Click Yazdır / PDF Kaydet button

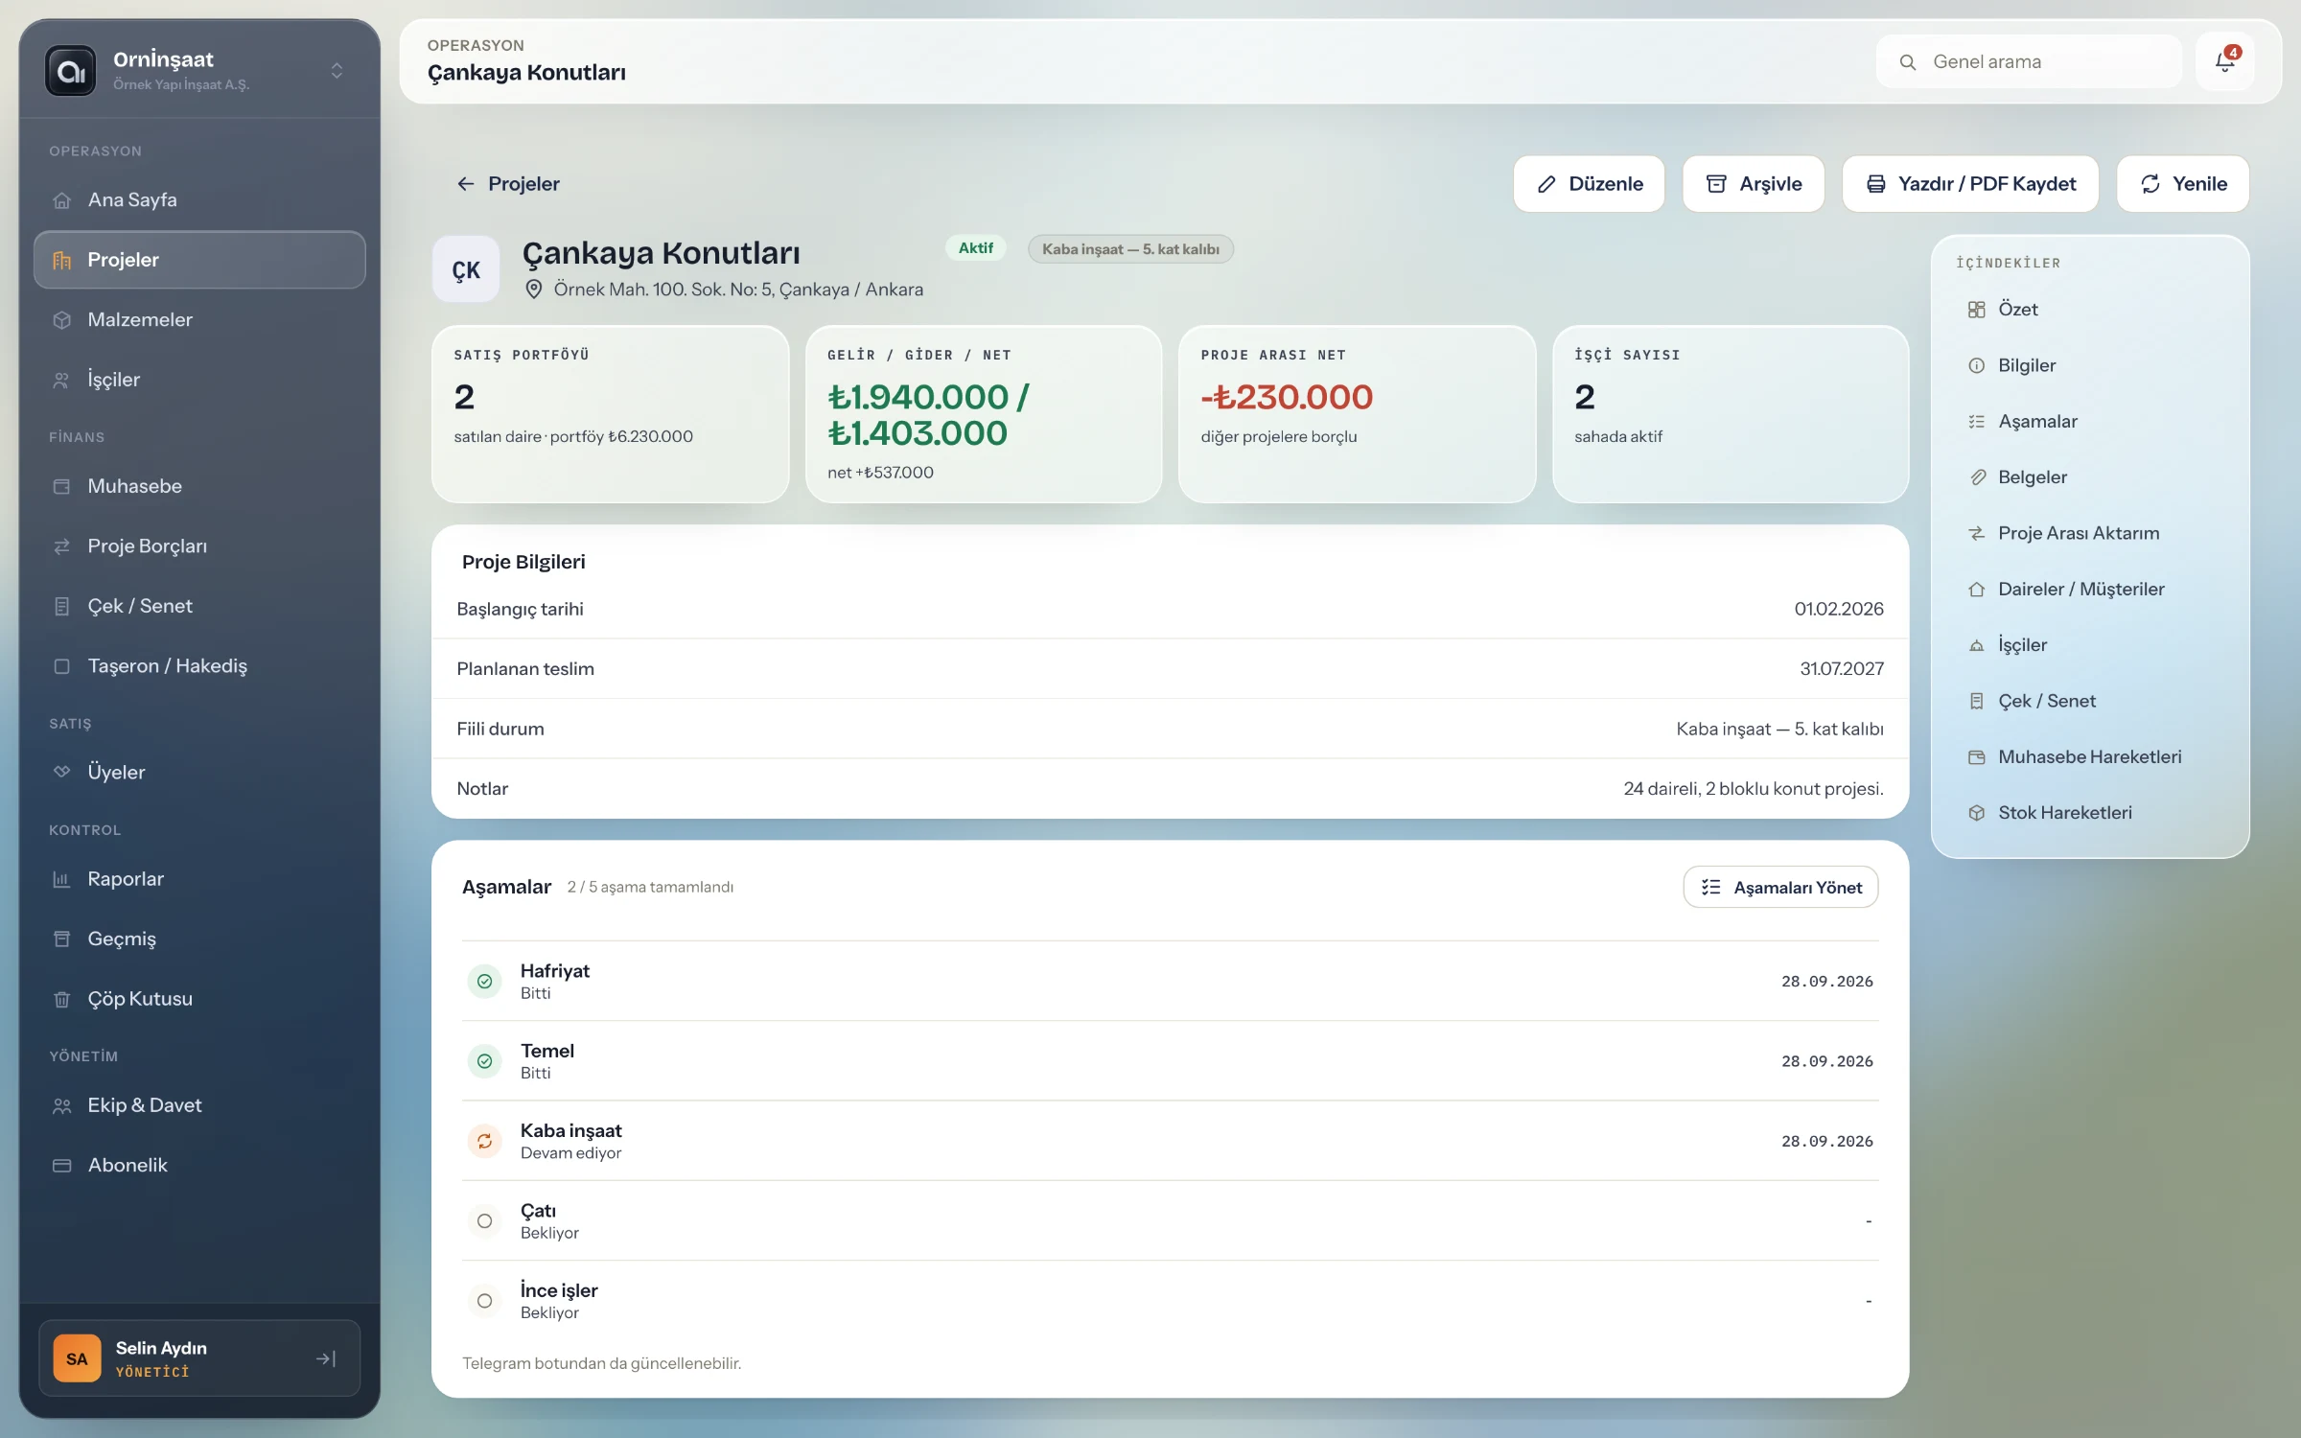point(1970,184)
